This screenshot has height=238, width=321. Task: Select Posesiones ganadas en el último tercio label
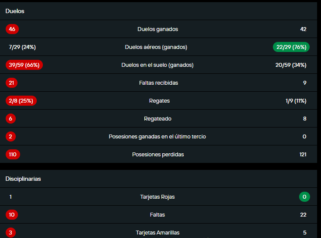coord(157,137)
